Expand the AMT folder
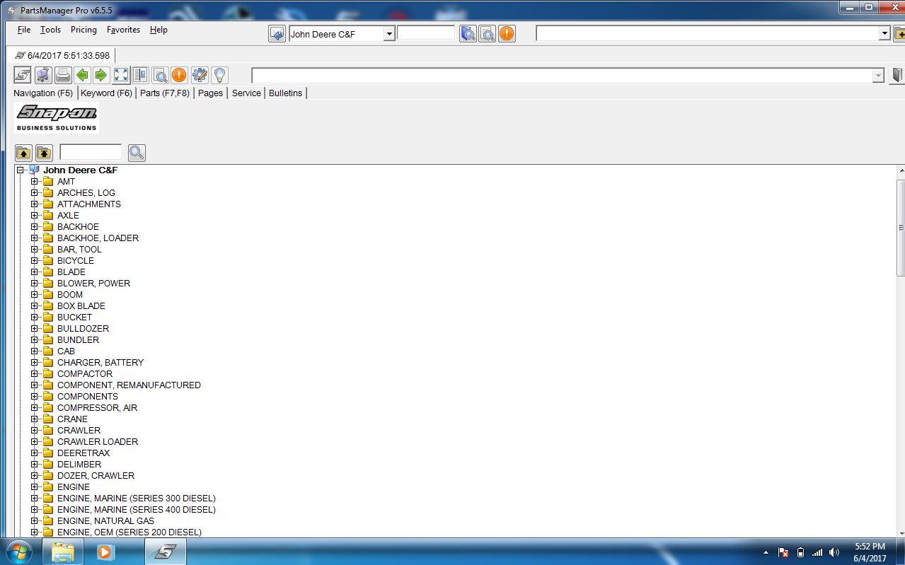 pyautogui.click(x=34, y=182)
